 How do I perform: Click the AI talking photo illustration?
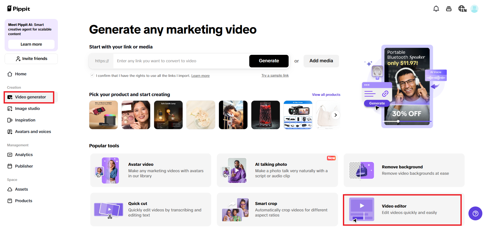(234, 170)
